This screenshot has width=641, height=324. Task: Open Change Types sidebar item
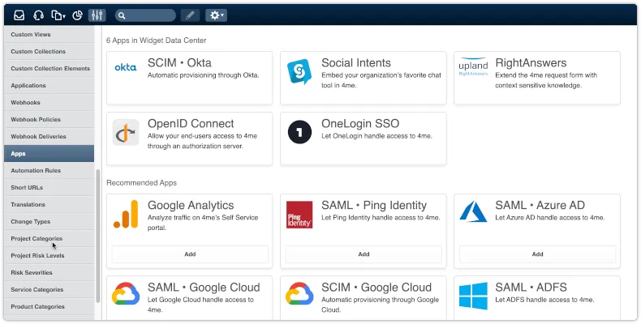point(49,222)
